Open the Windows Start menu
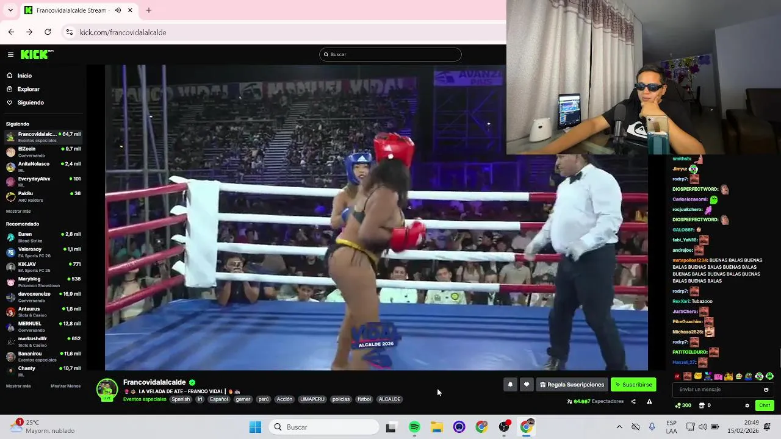 [255, 427]
